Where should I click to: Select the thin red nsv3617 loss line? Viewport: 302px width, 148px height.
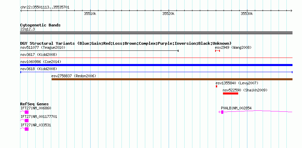click(x=156, y=58)
